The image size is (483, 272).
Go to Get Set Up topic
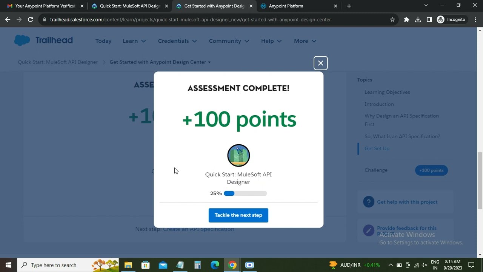pyautogui.click(x=377, y=148)
